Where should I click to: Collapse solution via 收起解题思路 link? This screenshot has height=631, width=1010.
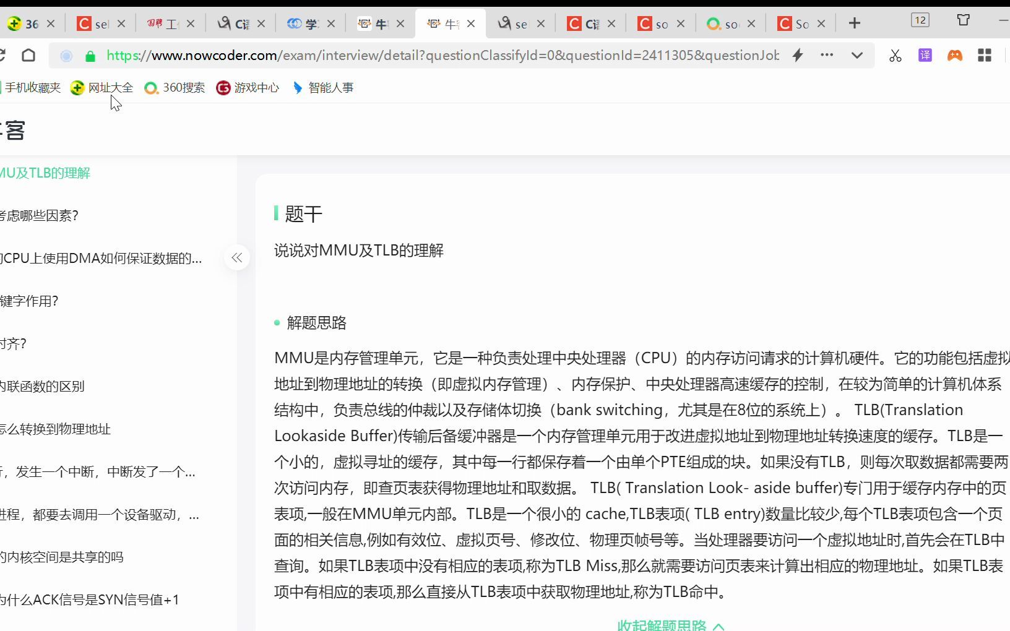(670, 625)
